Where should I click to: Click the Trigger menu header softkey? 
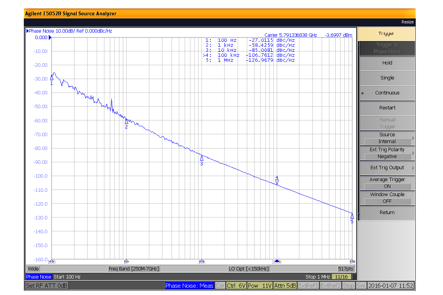click(386, 34)
